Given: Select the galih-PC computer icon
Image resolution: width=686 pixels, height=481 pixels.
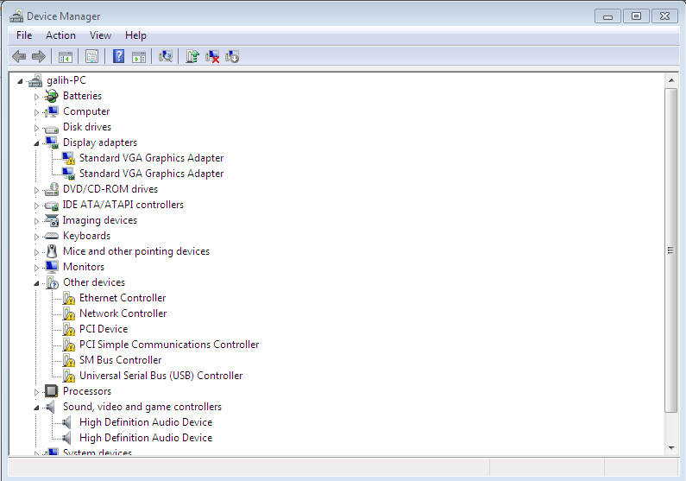Looking at the screenshot, I should (x=35, y=80).
